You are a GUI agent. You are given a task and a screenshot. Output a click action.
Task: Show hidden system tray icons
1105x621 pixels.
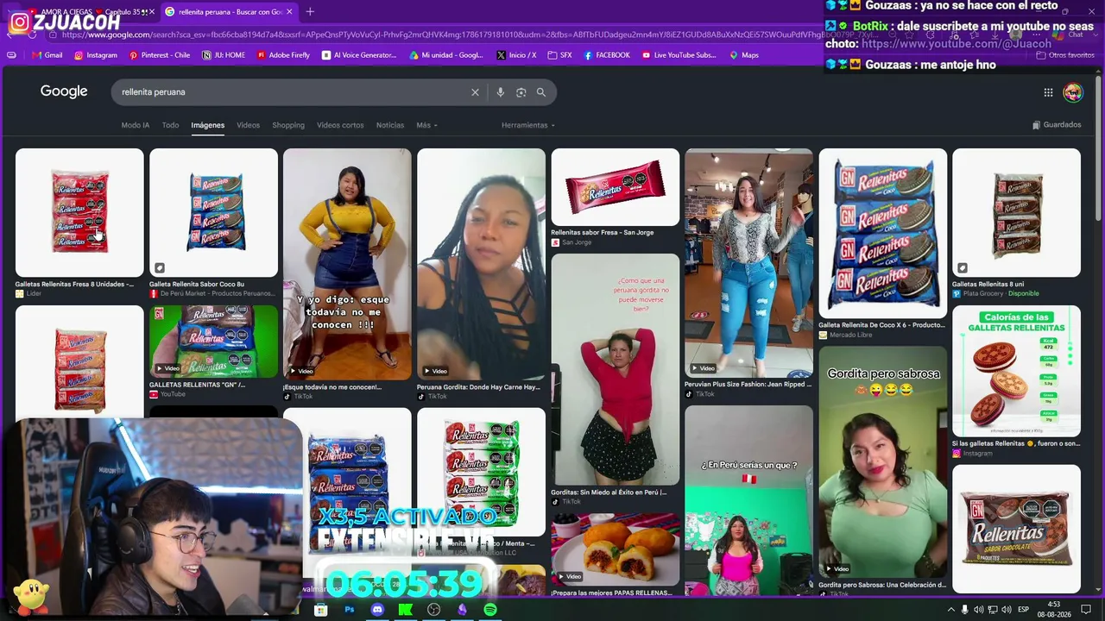(950, 610)
